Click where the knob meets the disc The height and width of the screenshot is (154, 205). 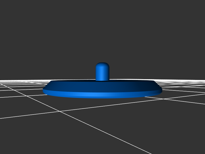point(102,80)
